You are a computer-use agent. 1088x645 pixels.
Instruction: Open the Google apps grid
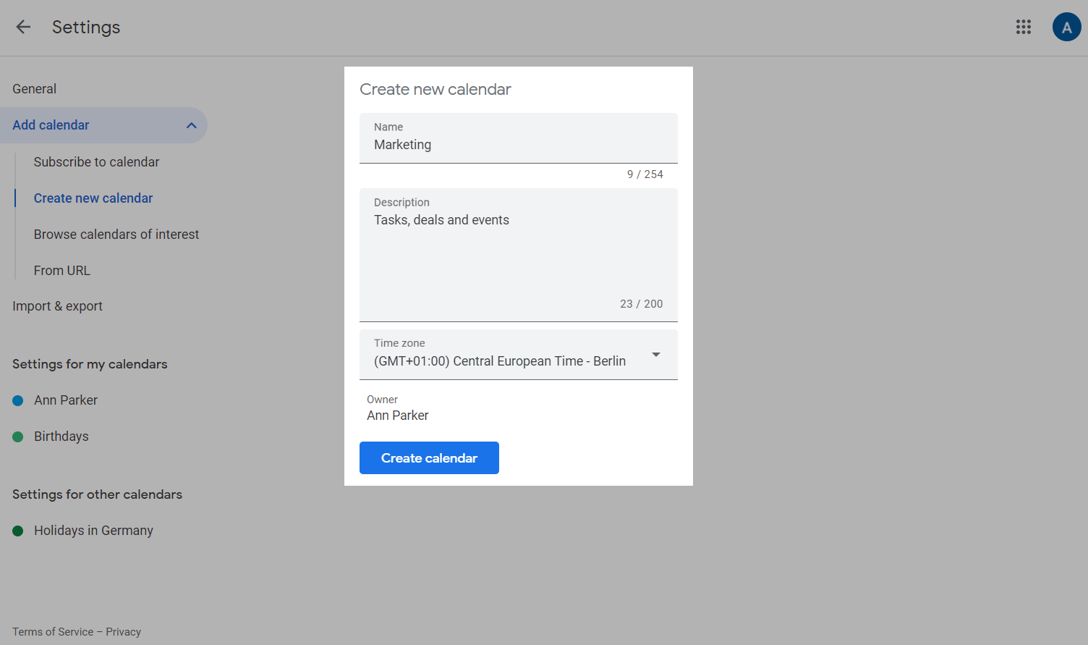(1023, 27)
